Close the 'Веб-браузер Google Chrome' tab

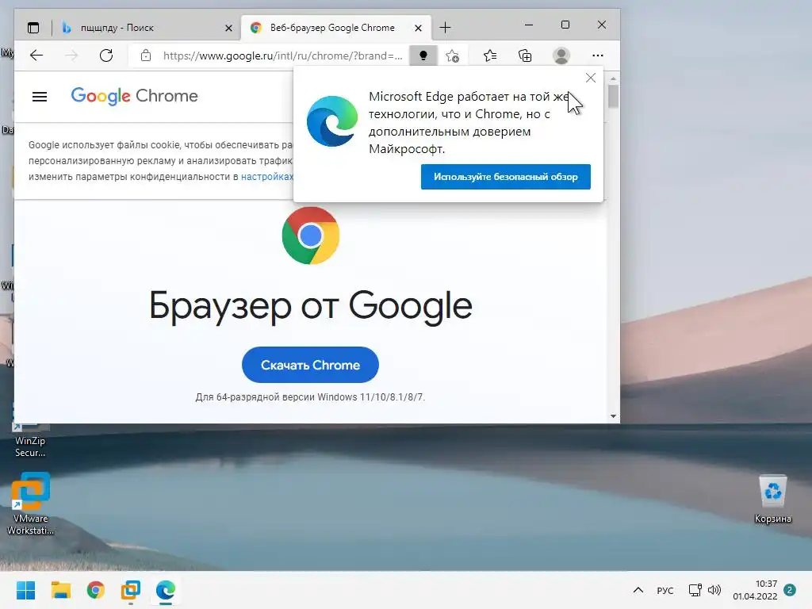click(418, 28)
